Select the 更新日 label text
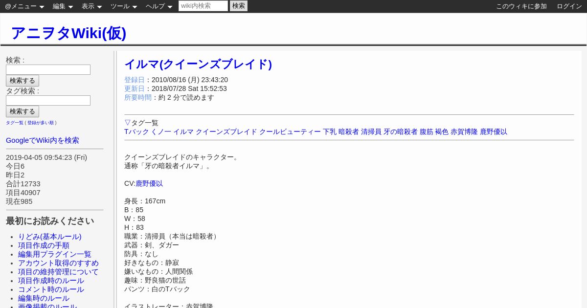Image resolution: width=587 pixels, height=308 pixels. 135,88
